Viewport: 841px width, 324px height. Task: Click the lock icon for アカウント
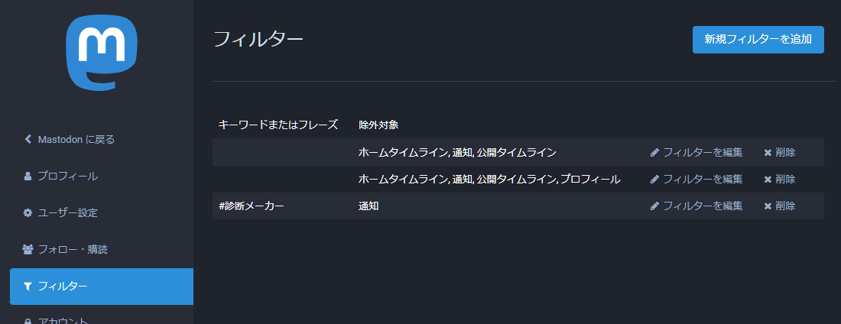28,322
